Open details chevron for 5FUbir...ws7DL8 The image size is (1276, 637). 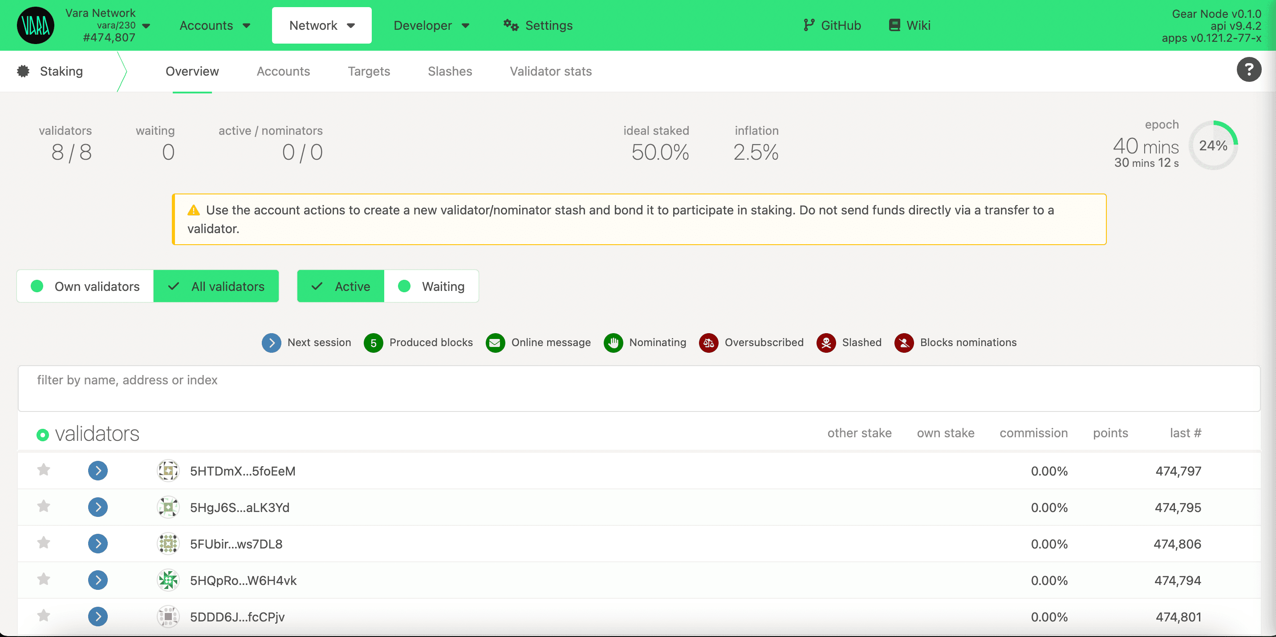click(x=98, y=544)
